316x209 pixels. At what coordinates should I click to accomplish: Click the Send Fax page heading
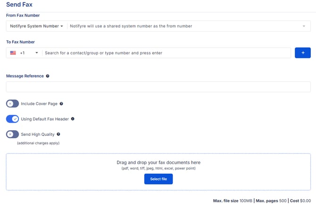[x=19, y=5]
